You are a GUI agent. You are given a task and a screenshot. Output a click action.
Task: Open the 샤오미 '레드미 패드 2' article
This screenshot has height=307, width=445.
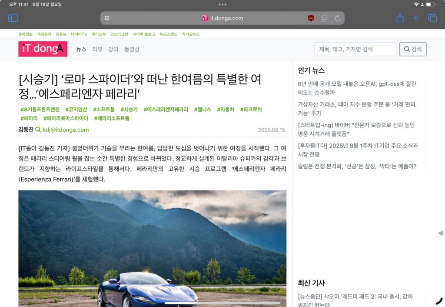[x=355, y=300]
